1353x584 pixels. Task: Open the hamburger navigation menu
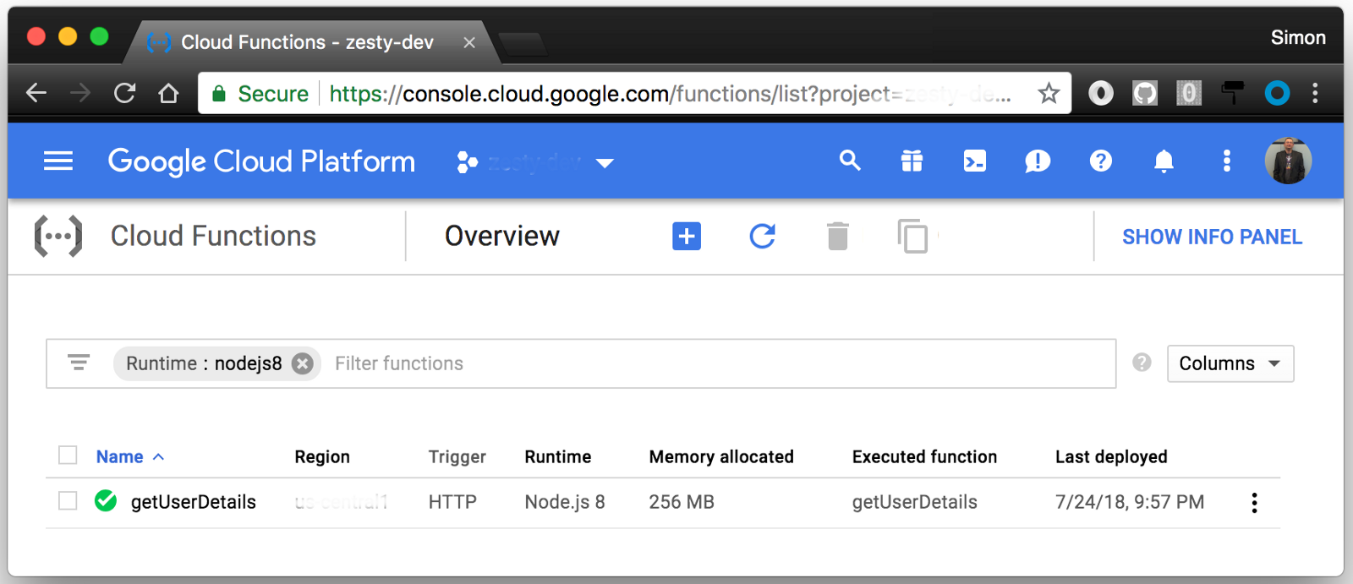point(58,161)
